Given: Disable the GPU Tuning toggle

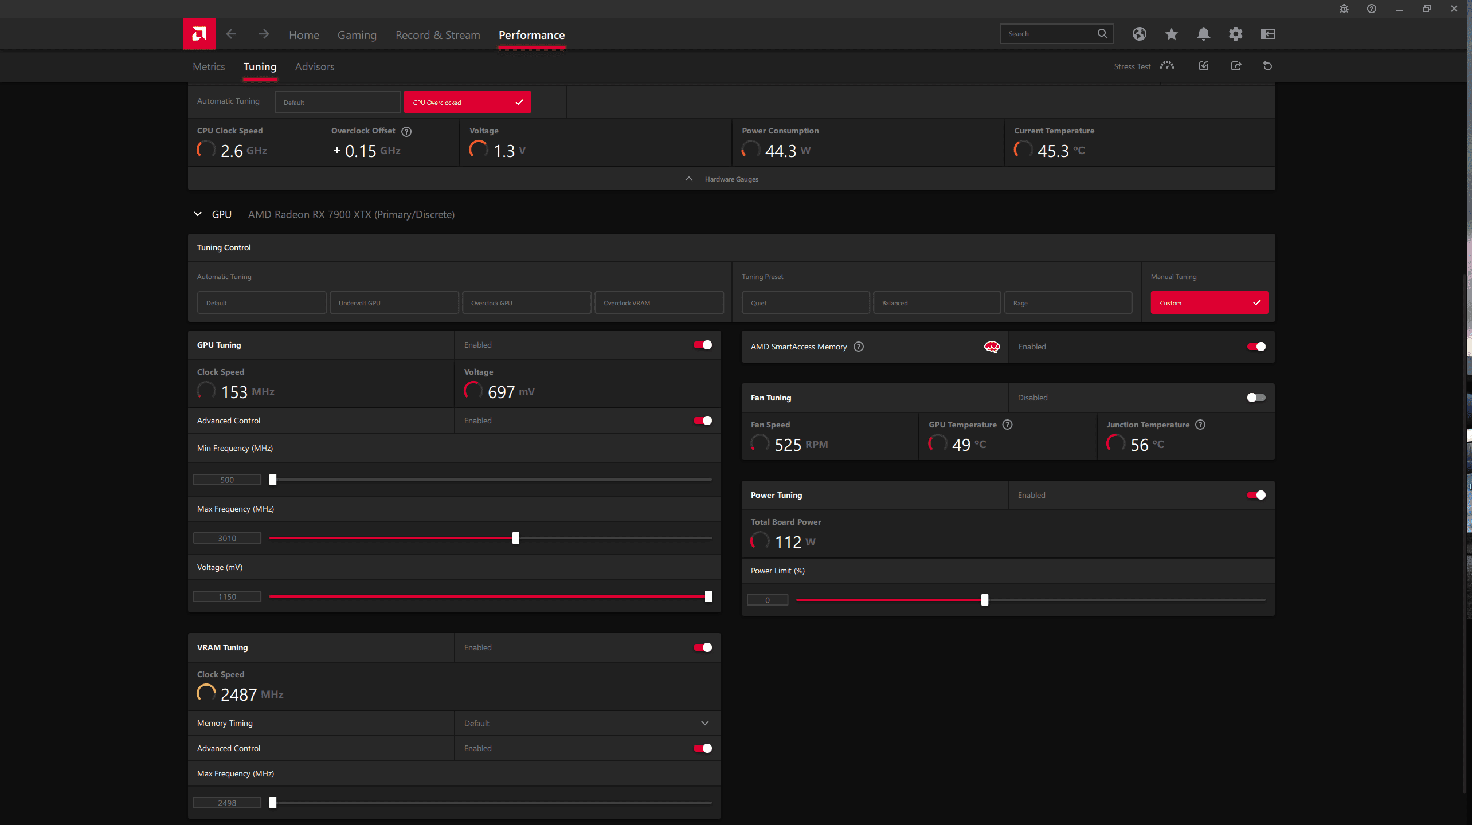Looking at the screenshot, I should 702,345.
